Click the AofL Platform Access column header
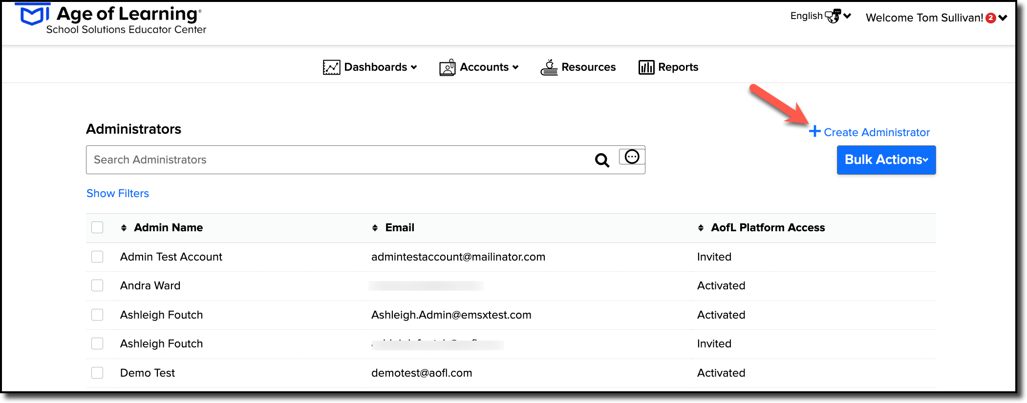The width and height of the screenshot is (1027, 403). pos(768,228)
